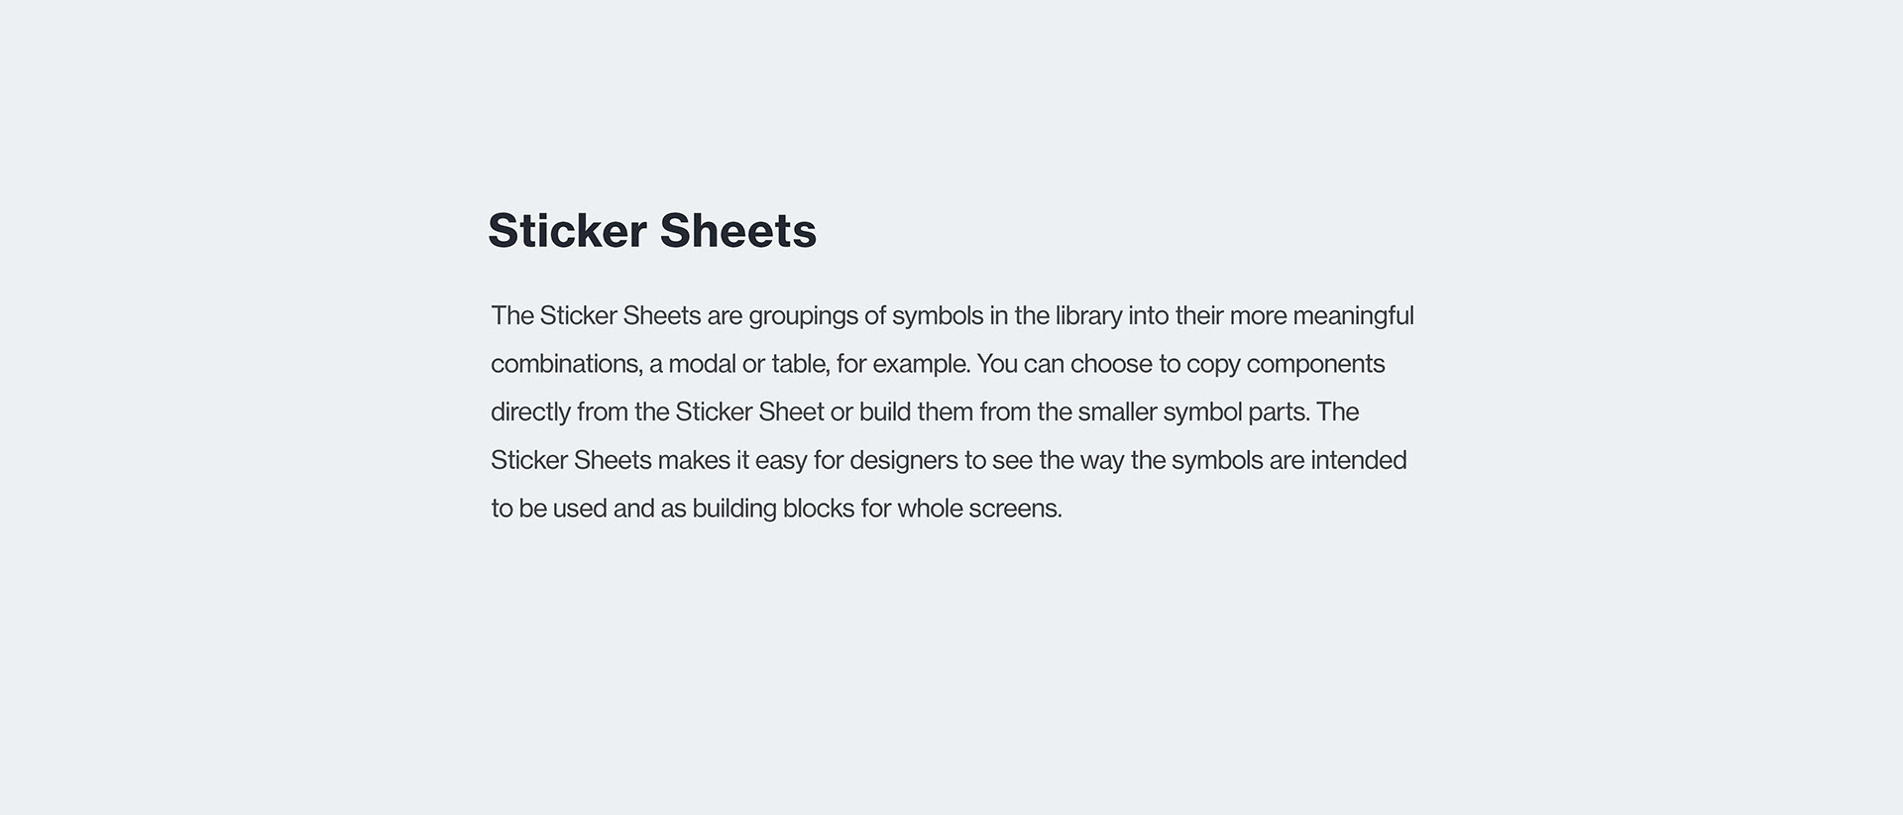
Task: Click the word "example" in the second line
Action: 920,364
